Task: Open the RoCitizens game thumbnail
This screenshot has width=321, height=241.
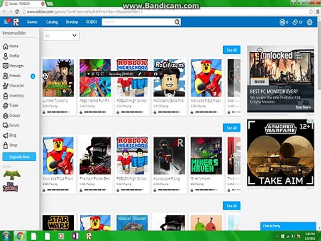Action: click(169, 78)
